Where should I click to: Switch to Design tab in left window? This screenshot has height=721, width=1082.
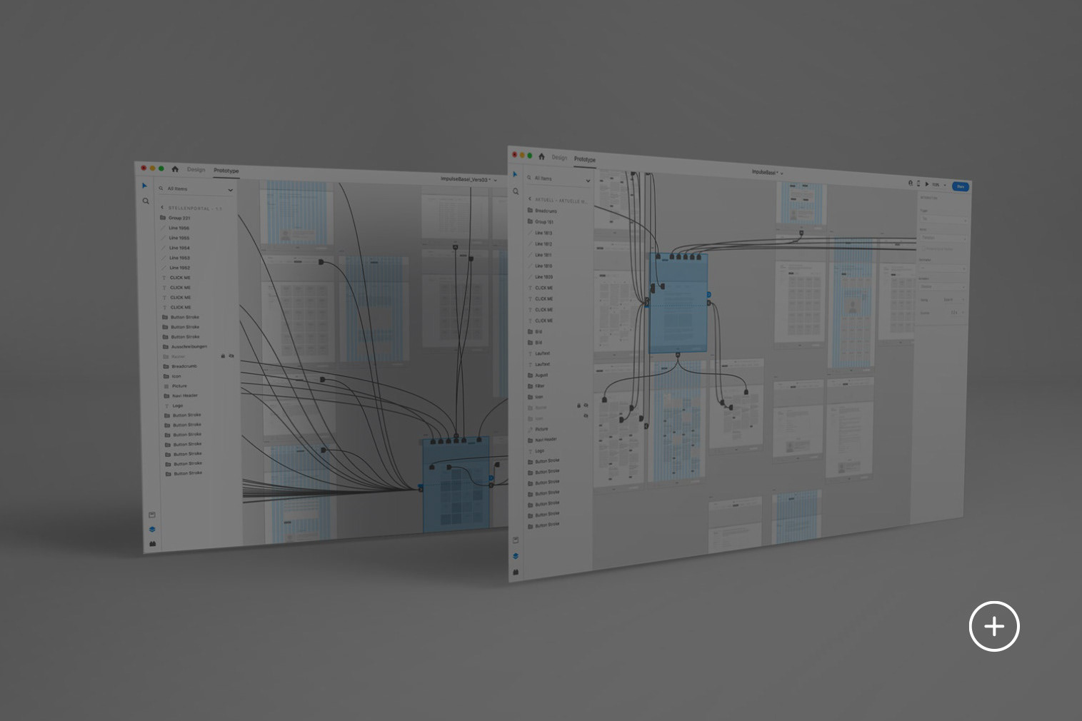coord(196,170)
